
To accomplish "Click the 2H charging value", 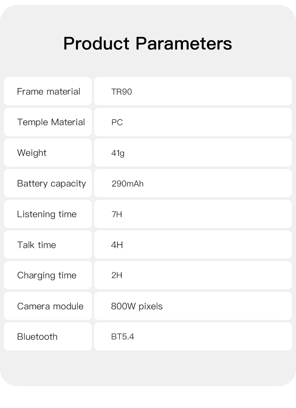I will click(x=117, y=275).
